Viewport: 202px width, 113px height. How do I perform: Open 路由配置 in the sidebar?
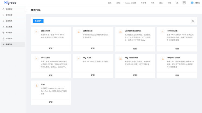pyautogui.click(x=13, y=27)
